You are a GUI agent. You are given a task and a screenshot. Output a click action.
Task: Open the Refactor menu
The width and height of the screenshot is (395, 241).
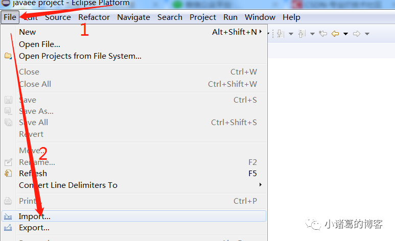[x=94, y=17]
